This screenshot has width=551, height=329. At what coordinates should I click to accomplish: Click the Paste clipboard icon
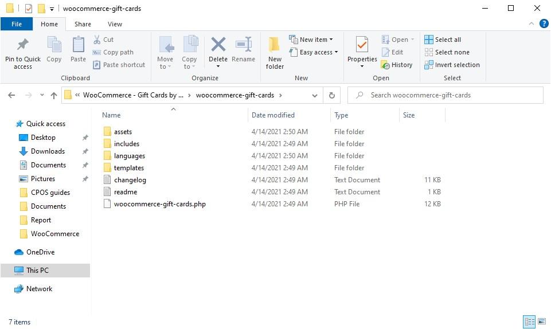click(78, 45)
